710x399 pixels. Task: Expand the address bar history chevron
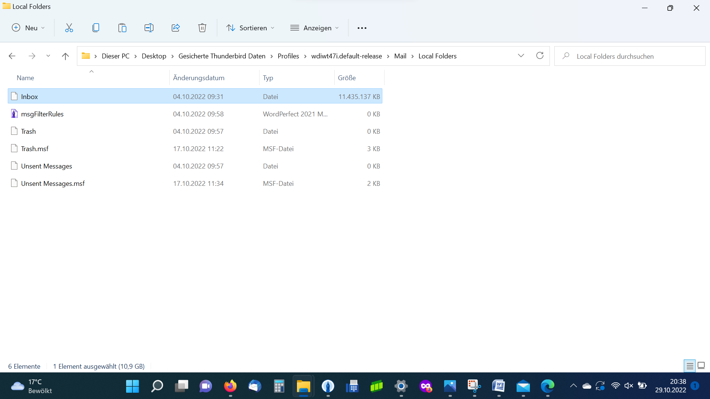[x=521, y=56]
